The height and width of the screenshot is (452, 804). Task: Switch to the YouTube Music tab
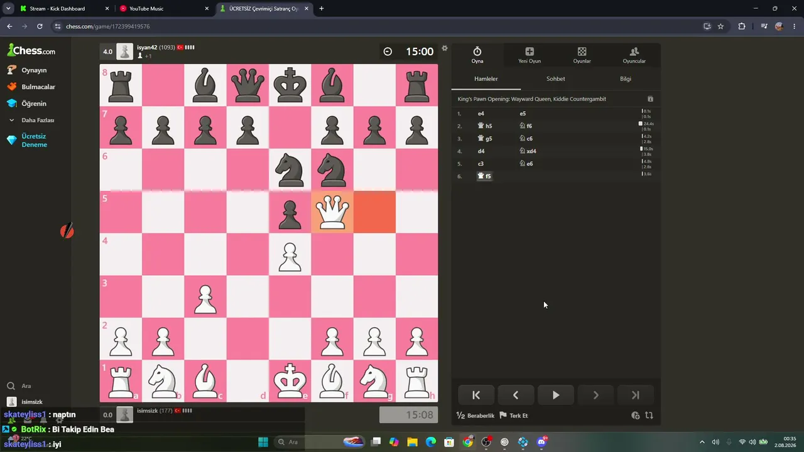tap(165, 9)
